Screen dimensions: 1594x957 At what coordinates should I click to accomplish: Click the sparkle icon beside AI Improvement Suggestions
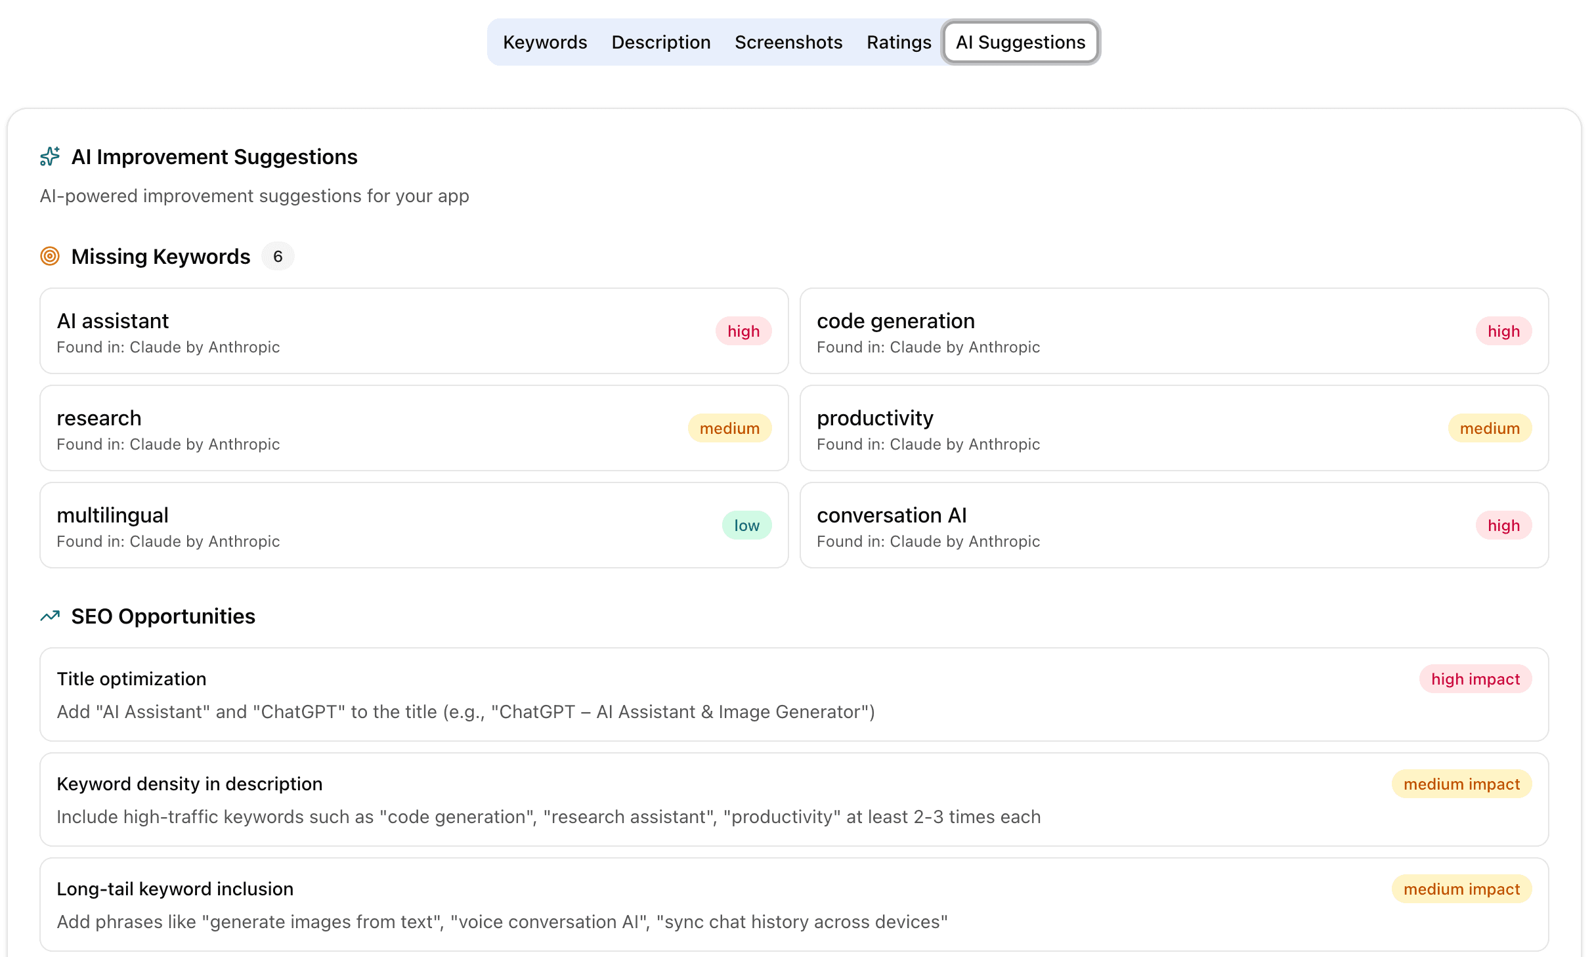pos(50,156)
